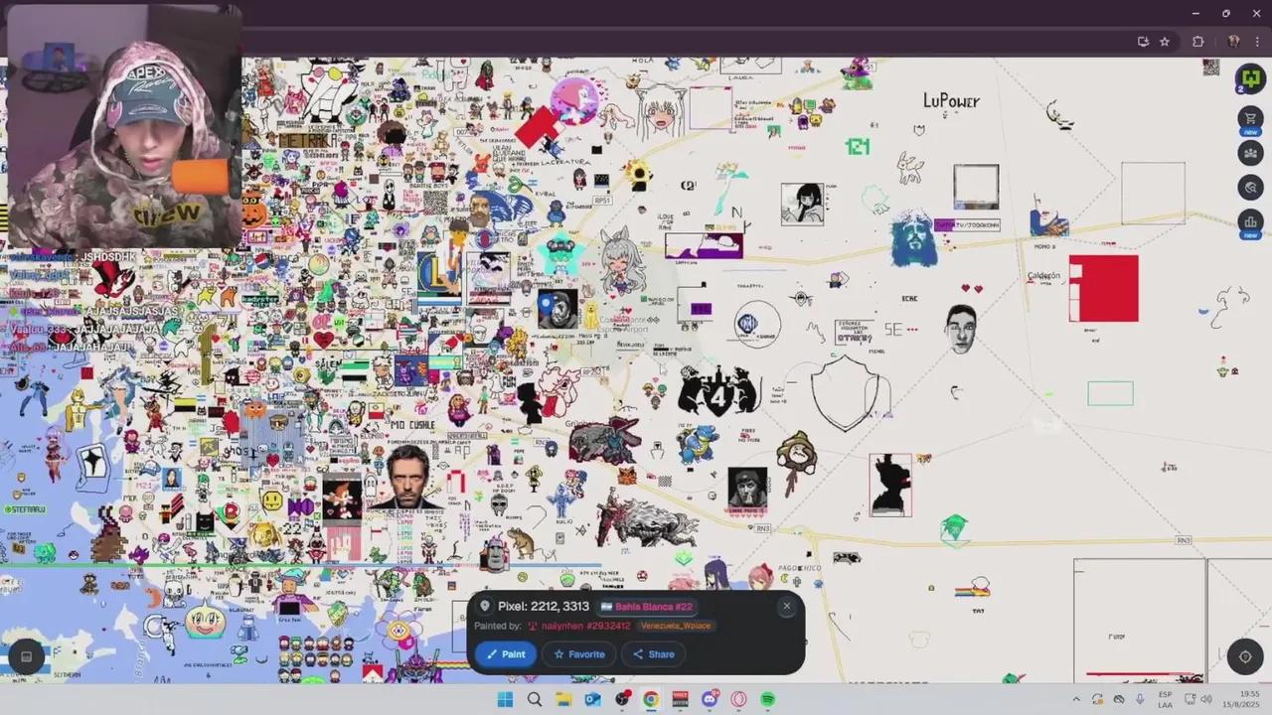Click the blue Jesus face pixel art
Viewport: 1272px width, 715px height.
click(914, 238)
